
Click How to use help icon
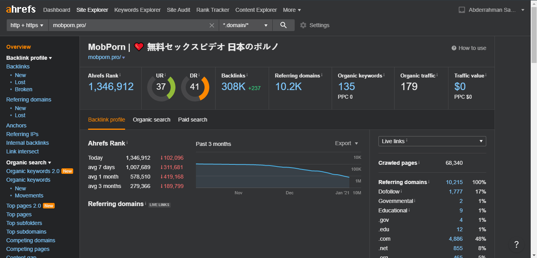click(x=454, y=48)
